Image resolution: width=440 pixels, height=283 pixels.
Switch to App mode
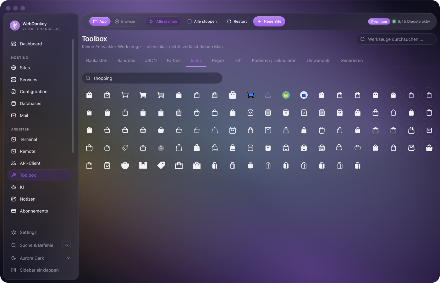(100, 21)
